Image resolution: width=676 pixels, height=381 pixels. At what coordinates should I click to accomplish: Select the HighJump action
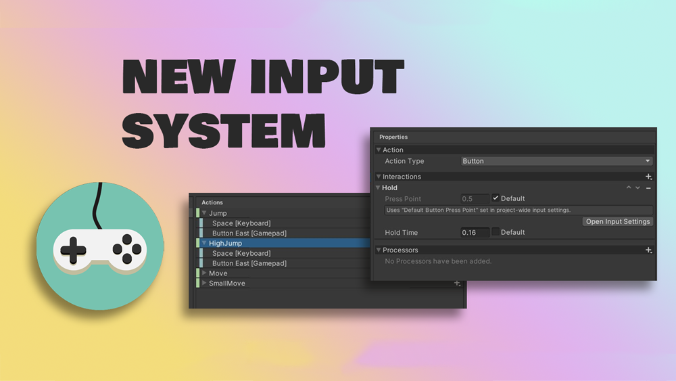point(226,243)
